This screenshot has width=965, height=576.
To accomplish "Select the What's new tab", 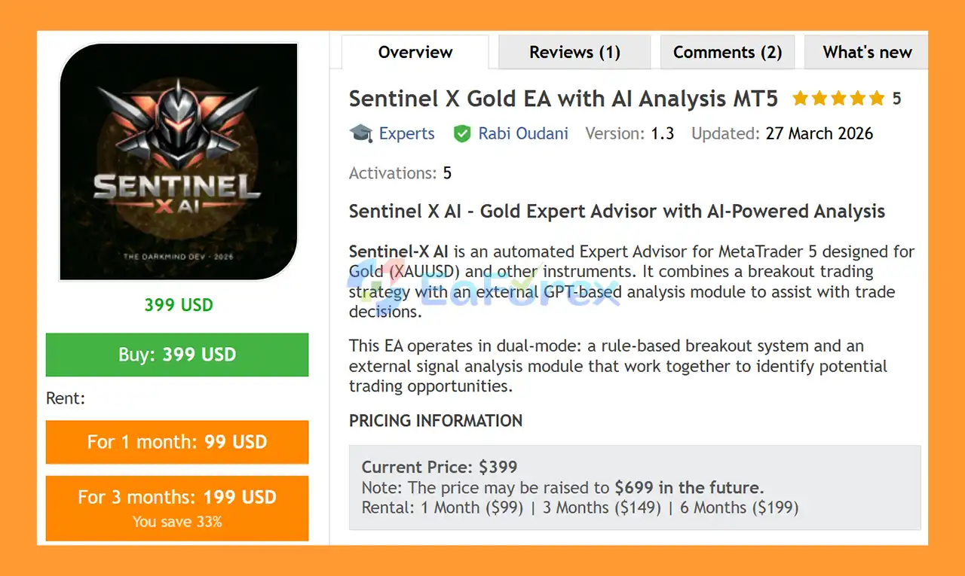I will pos(867,51).
